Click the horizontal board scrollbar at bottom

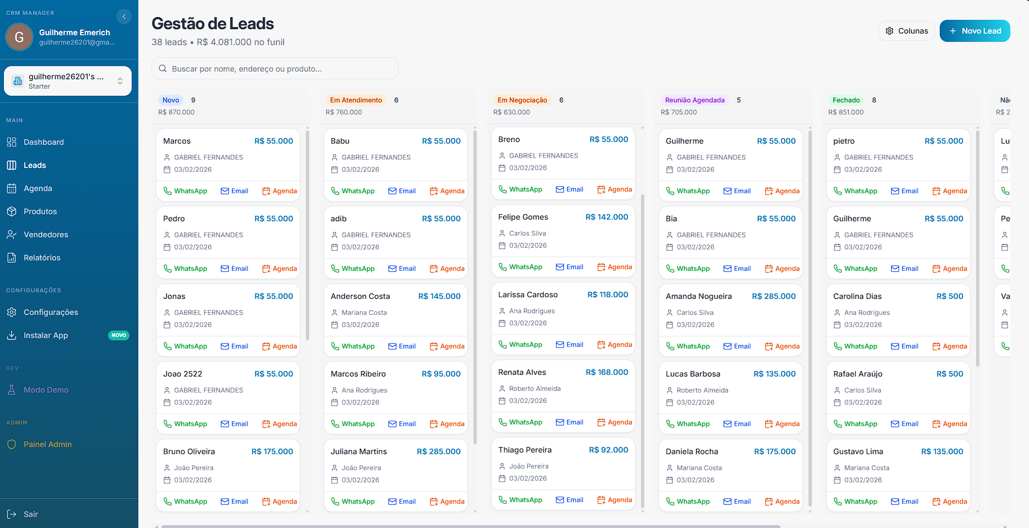[471, 526]
